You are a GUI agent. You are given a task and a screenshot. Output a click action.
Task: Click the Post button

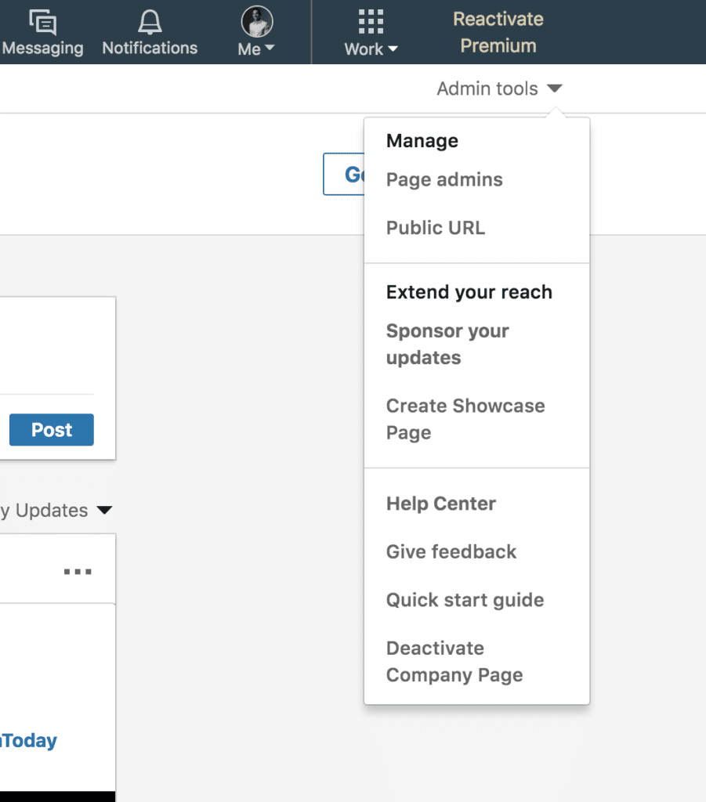(51, 429)
